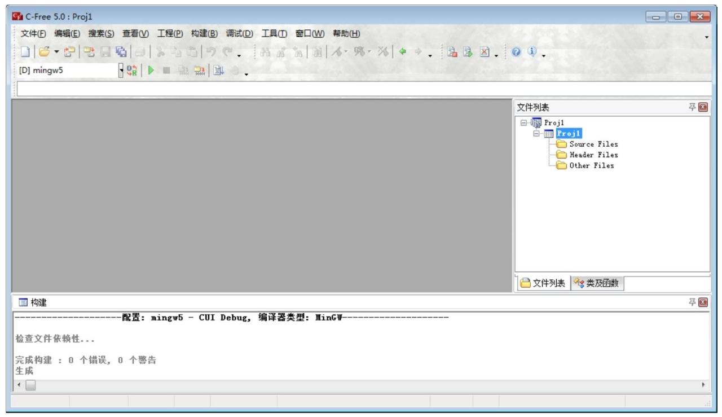Select the Header Files folder

(x=593, y=155)
